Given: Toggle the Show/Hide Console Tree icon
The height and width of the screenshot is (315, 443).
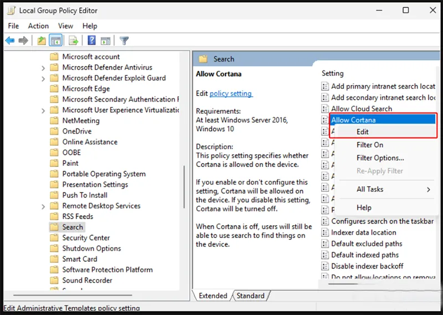Looking at the screenshot, I should click(55, 40).
